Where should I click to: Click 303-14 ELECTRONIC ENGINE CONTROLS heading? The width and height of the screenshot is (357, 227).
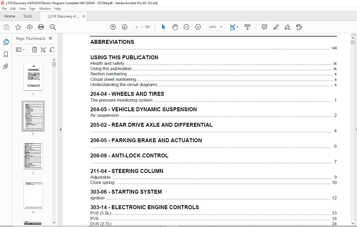[144, 207]
